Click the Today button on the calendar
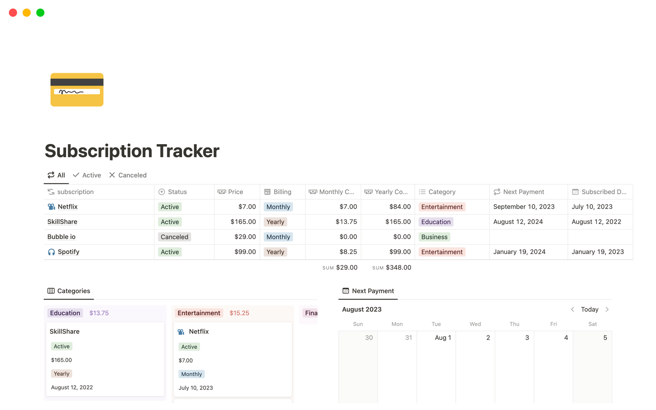The image size is (656, 410). [590, 309]
